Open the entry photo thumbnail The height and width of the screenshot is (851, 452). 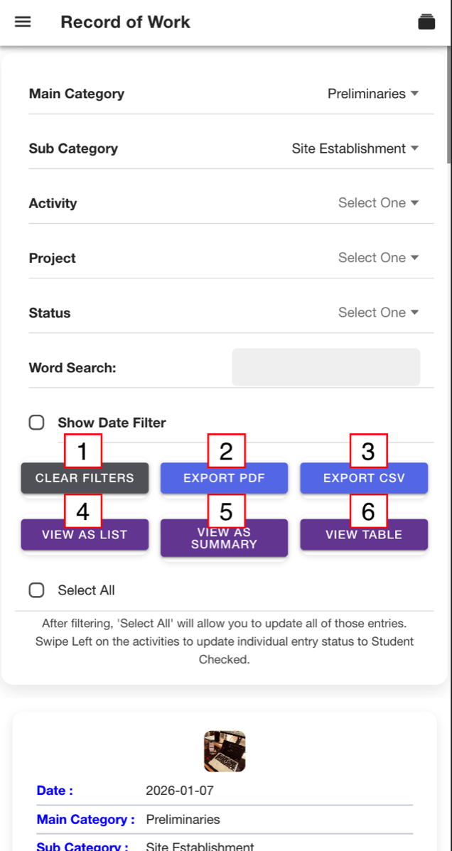coord(225,751)
